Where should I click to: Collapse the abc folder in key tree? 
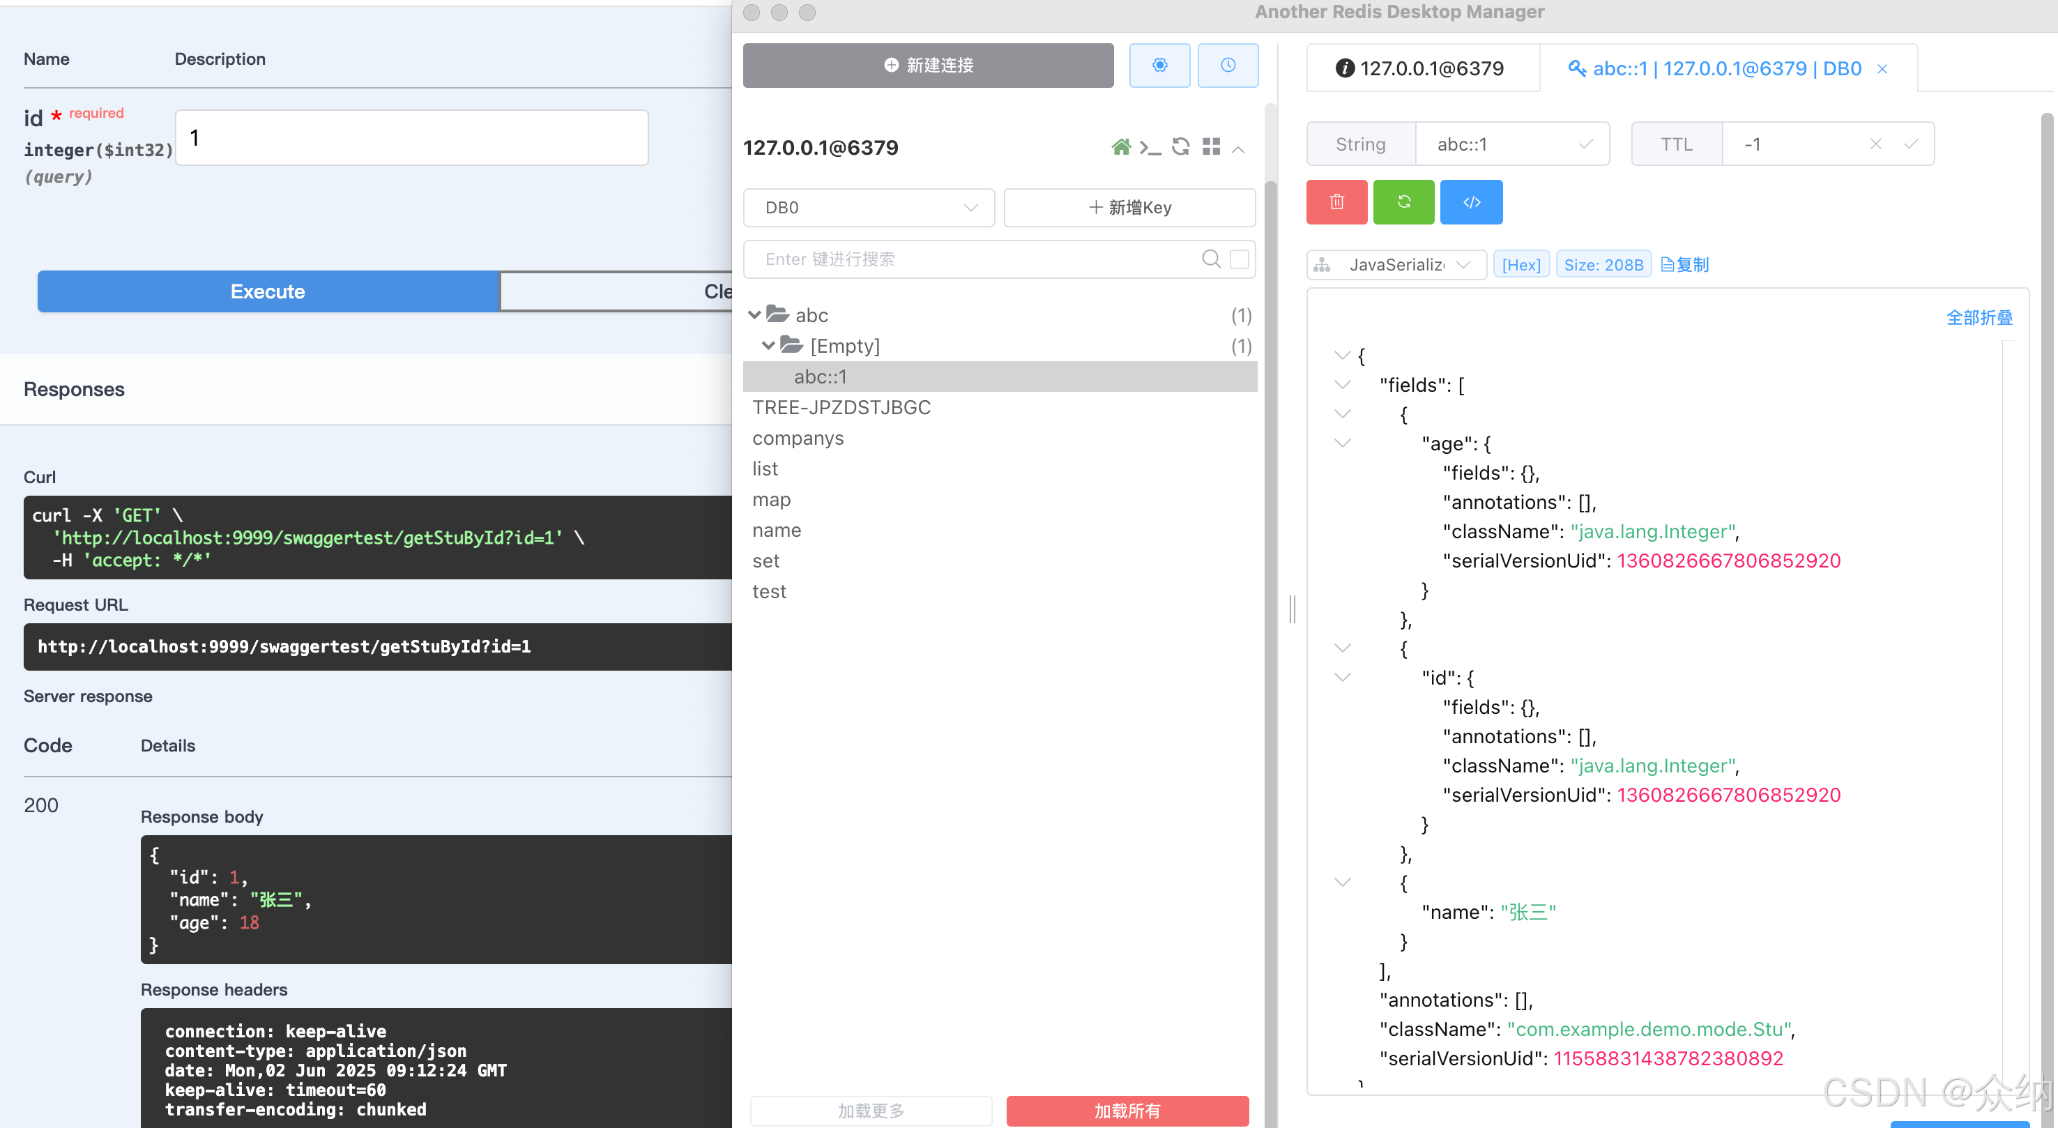click(754, 314)
